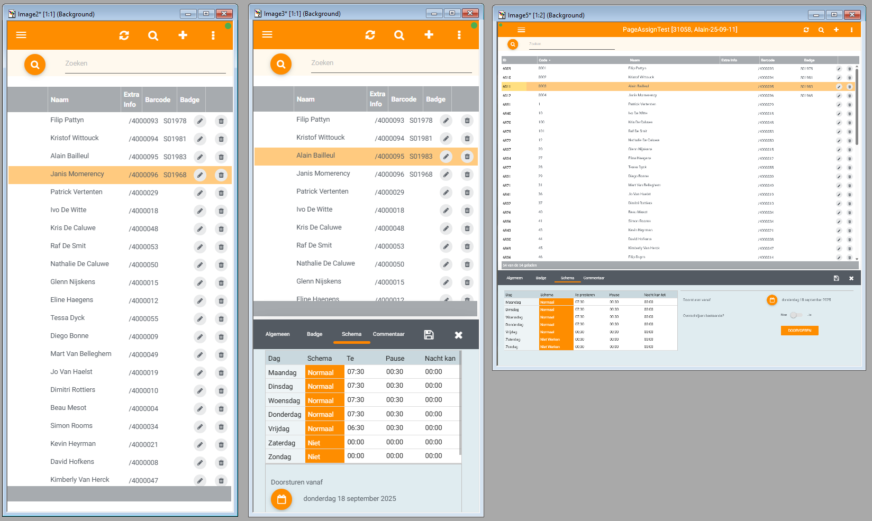Open Commentaar tab in Image3 window
This screenshot has width=872, height=521.
coord(389,334)
